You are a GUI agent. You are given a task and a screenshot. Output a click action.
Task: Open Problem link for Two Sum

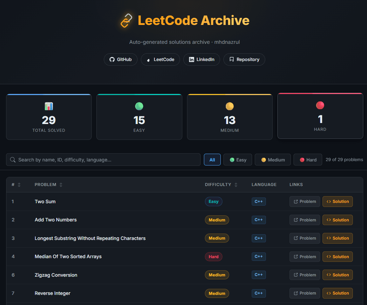click(x=305, y=202)
